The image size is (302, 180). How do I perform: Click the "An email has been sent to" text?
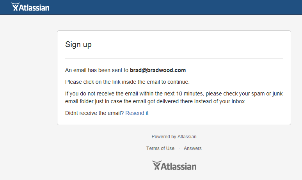pos(97,71)
